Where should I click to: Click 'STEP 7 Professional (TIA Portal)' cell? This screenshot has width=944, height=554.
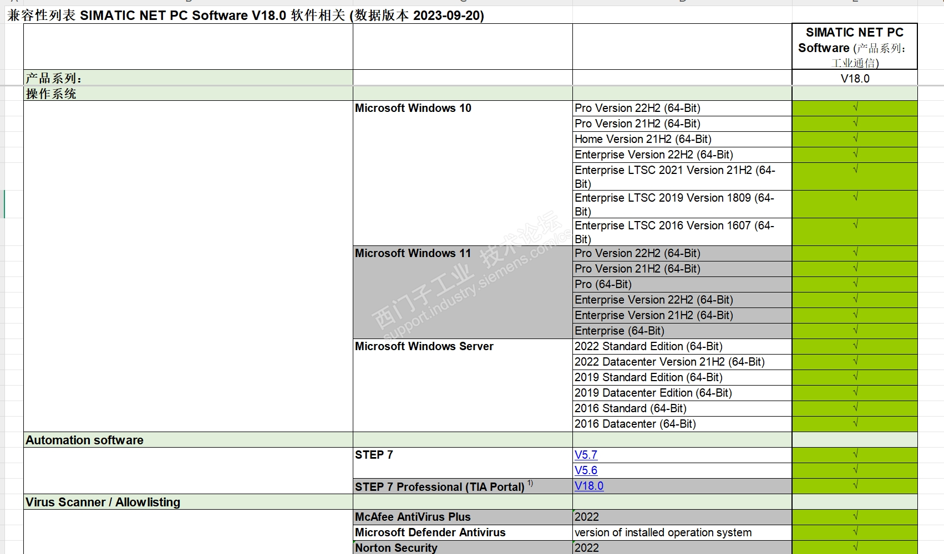tap(463, 486)
